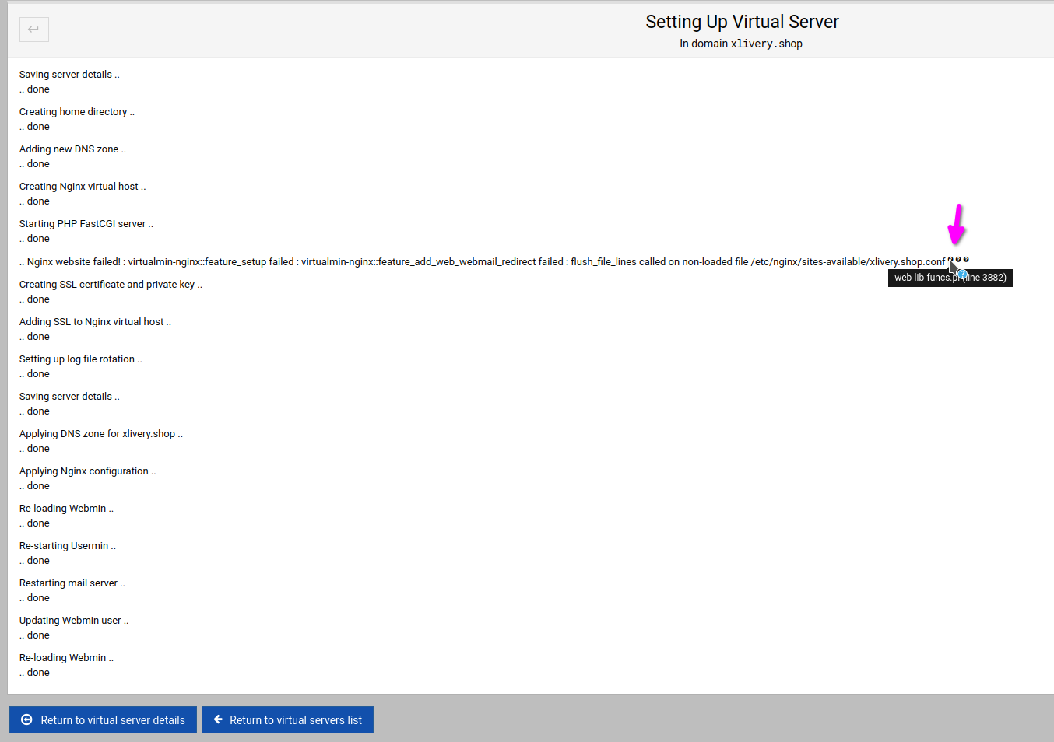Image resolution: width=1054 pixels, height=742 pixels.
Task: Click the Setting up log file rotation line
Action: pos(80,359)
